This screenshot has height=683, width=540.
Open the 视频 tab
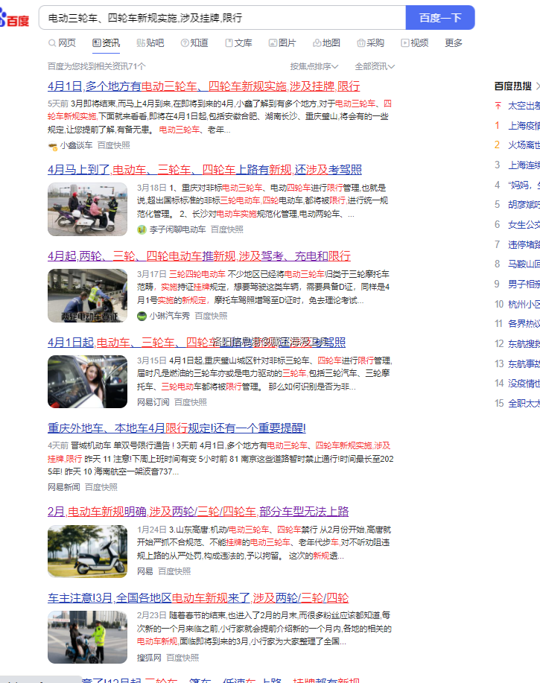click(x=415, y=42)
